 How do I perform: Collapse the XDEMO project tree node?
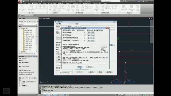pos(20,28)
